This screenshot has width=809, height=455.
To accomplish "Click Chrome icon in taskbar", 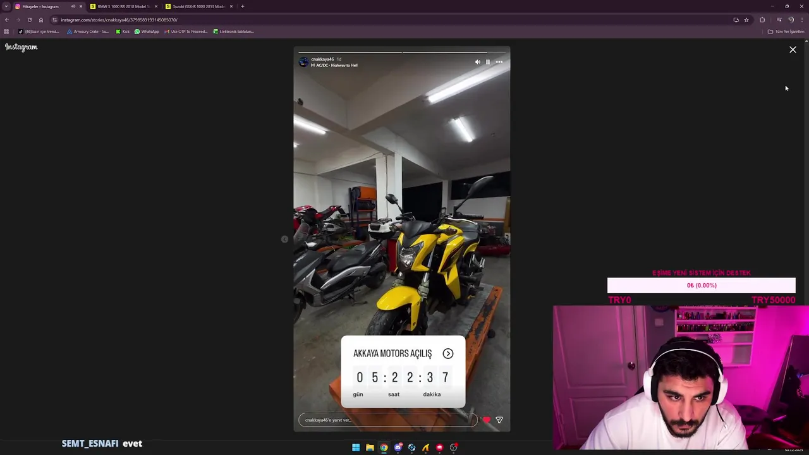I will click(x=384, y=447).
